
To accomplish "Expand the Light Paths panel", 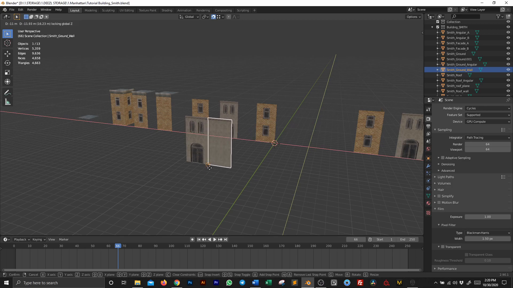I will pyautogui.click(x=446, y=177).
